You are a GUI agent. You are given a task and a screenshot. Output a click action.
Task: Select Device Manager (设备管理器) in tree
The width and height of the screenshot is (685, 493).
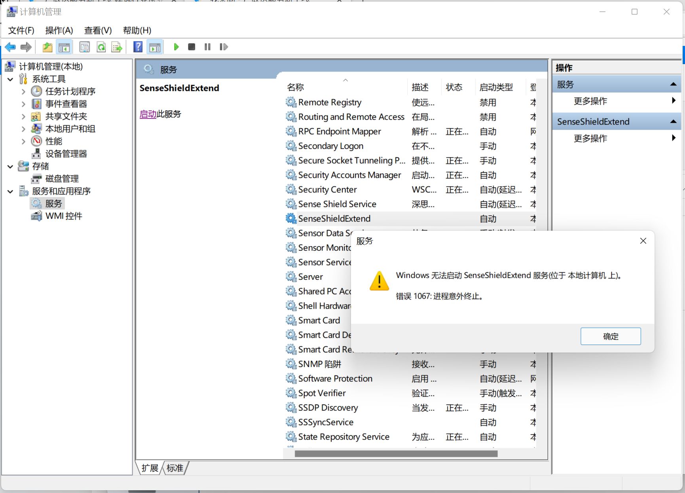click(66, 154)
